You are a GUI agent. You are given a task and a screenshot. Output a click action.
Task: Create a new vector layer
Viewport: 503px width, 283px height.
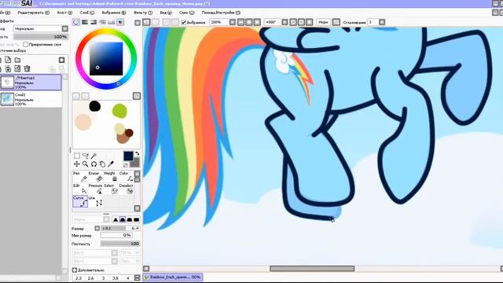pos(8,60)
